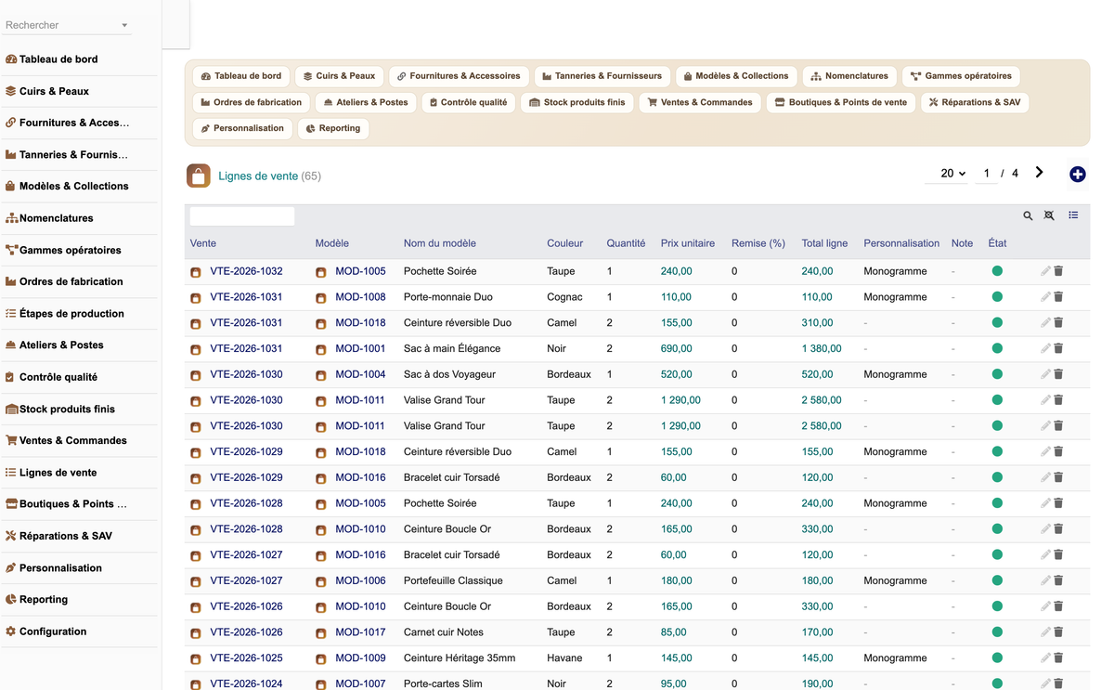Open Étapes de production in sidebar
The width and height of the screenshot is (1114, 690).
(71, 314)
